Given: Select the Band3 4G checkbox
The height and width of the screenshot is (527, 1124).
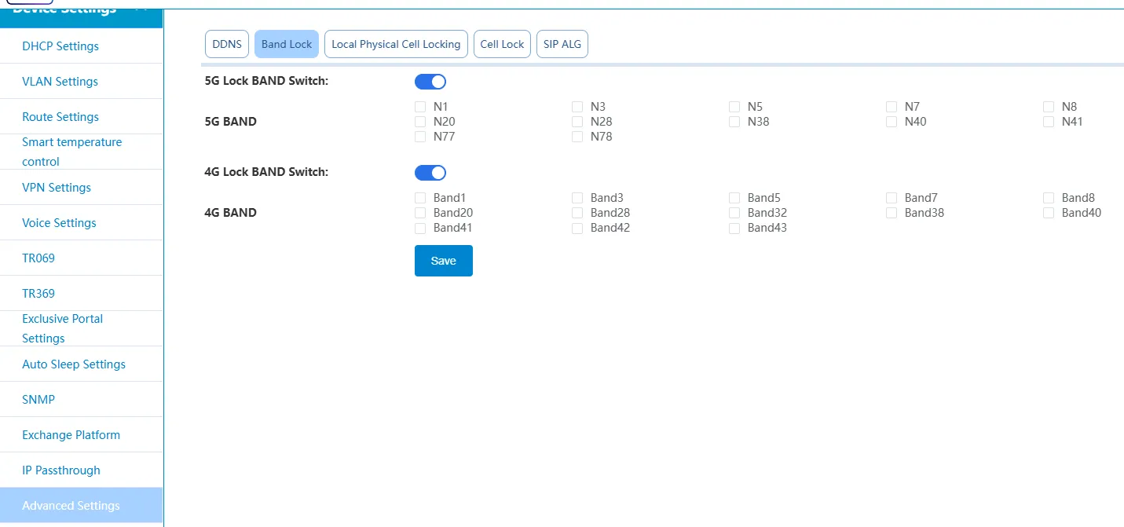Looking at the screenshot, I should coord(577,198).
